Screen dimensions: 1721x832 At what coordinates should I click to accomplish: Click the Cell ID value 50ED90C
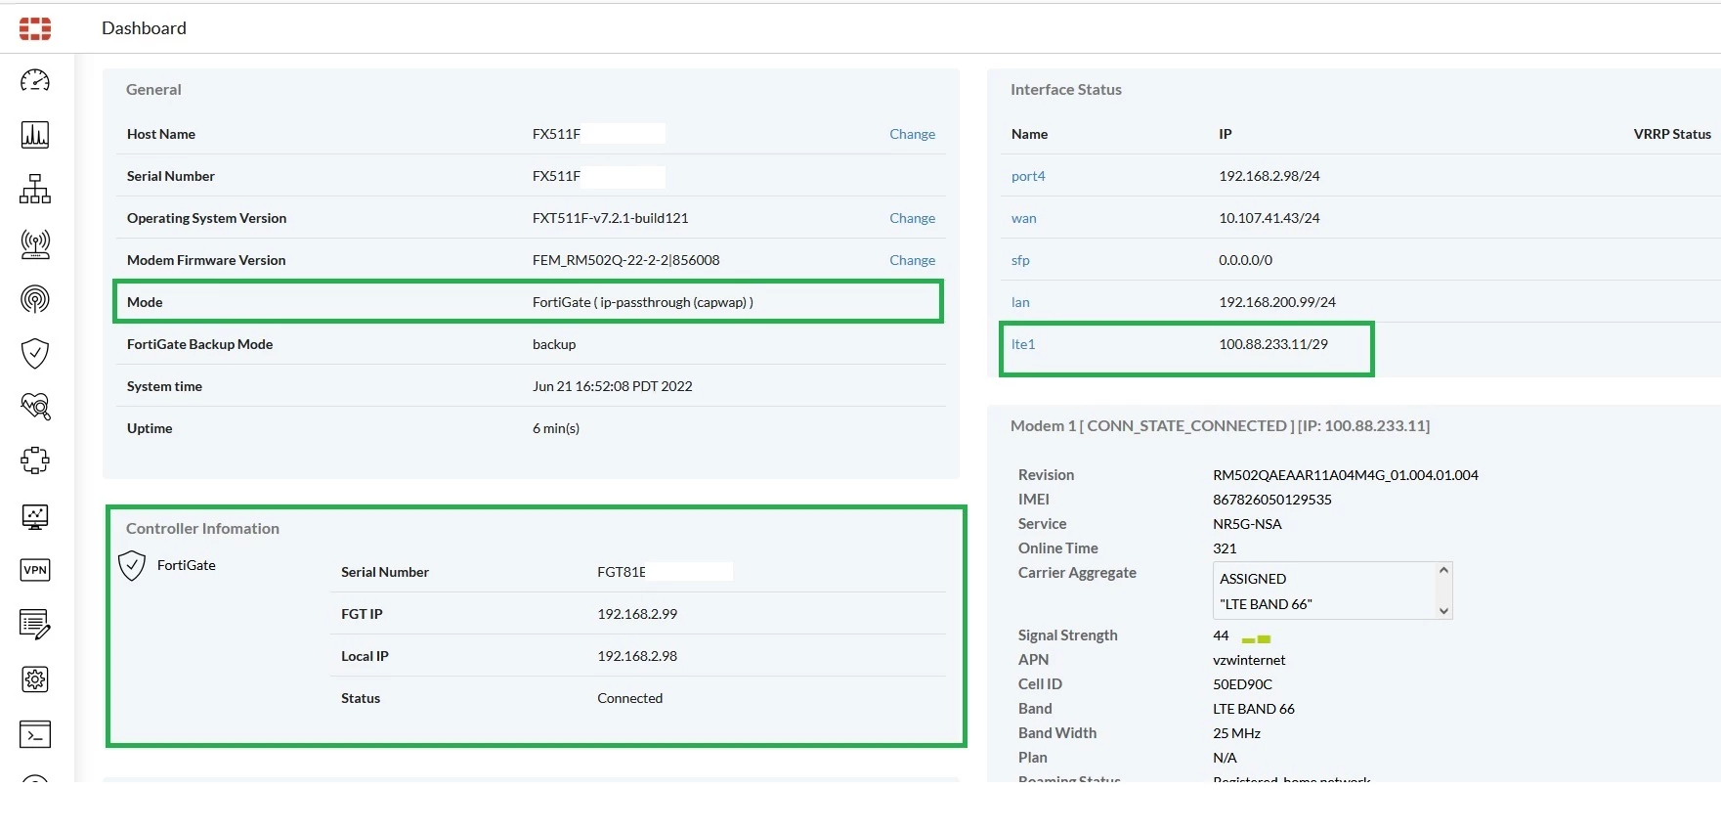(1242, 684)
